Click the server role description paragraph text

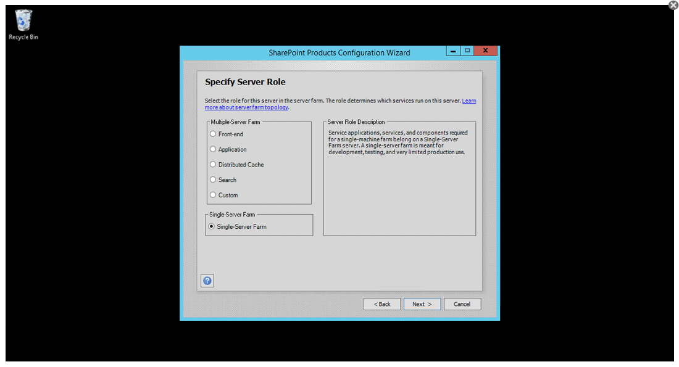[398, 142]
